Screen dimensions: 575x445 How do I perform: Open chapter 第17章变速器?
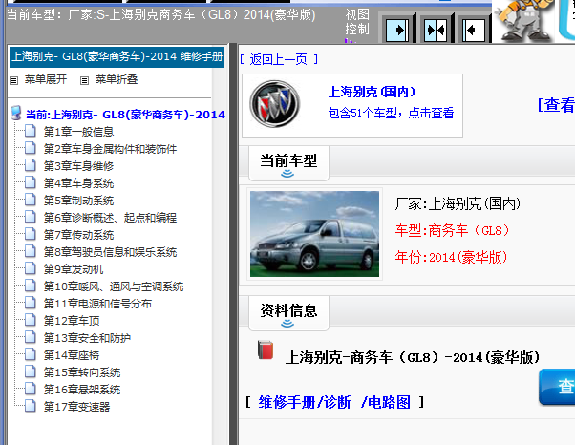(76, 407)
